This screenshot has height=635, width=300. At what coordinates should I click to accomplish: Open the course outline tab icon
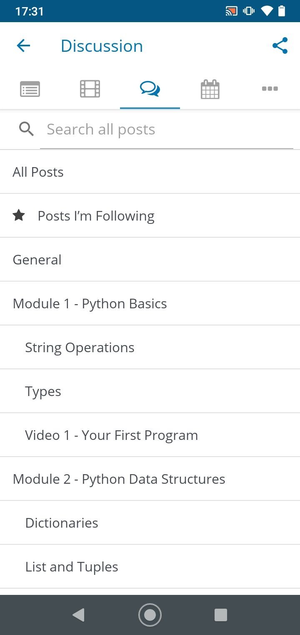tap(30, 89)
